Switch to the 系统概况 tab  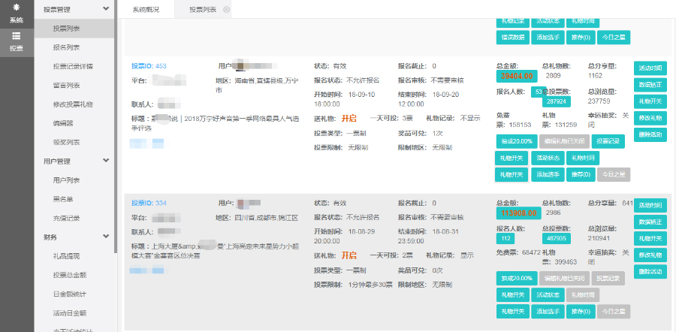point(146,10)
